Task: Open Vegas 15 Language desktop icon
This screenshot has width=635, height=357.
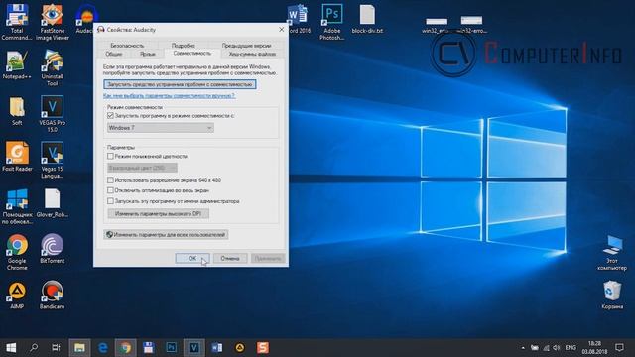Action: coord(53,160)
